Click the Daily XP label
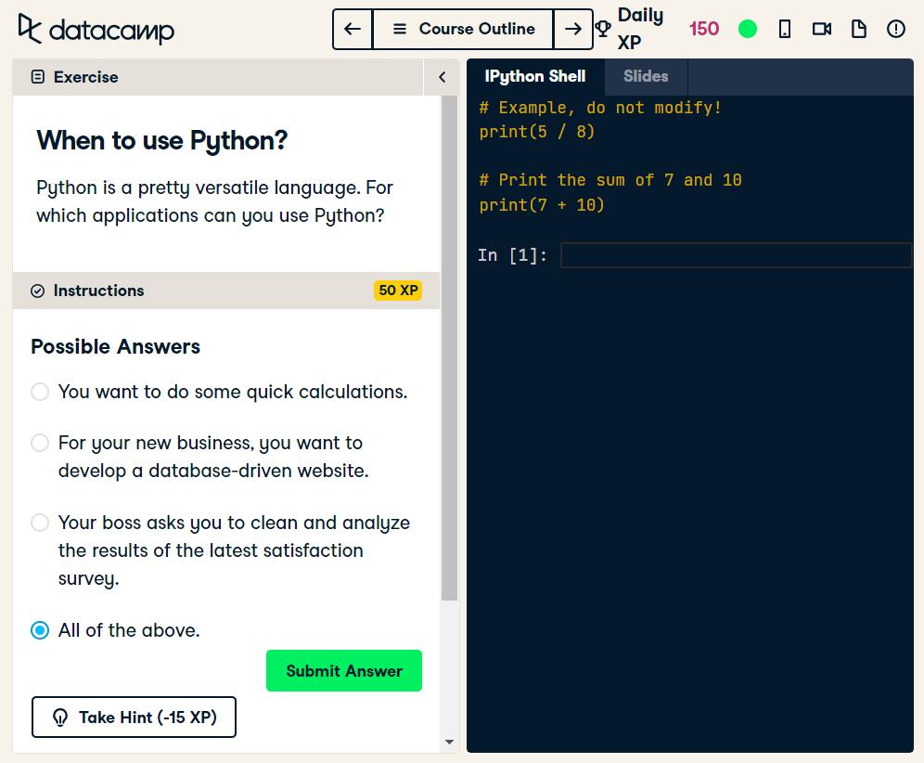The height and width of the screenshot is (763, 924). 640,29
